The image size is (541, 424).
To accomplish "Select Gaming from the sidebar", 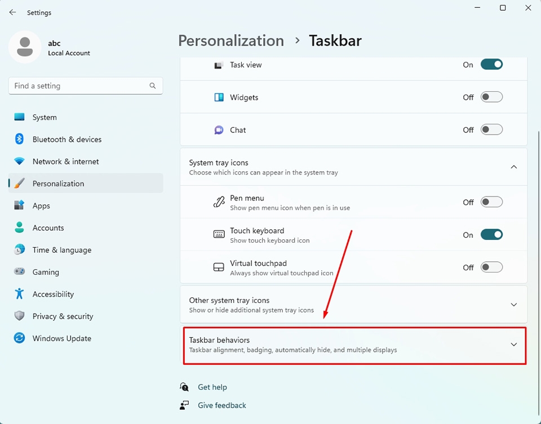I will (x=46, y=272).
